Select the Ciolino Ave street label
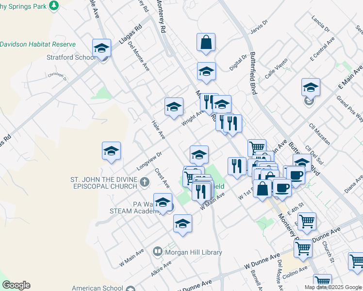363x291 pixels. [x=295, y=272]
